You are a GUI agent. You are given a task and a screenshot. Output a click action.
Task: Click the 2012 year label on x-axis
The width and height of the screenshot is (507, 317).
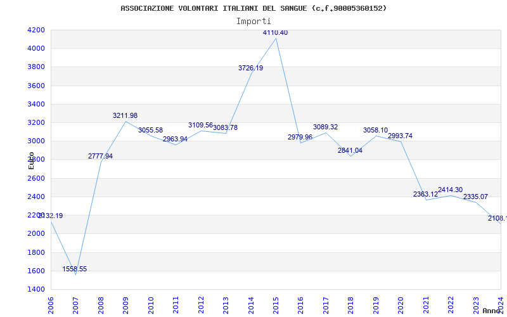pyautogui.click(x=201, y=306)
